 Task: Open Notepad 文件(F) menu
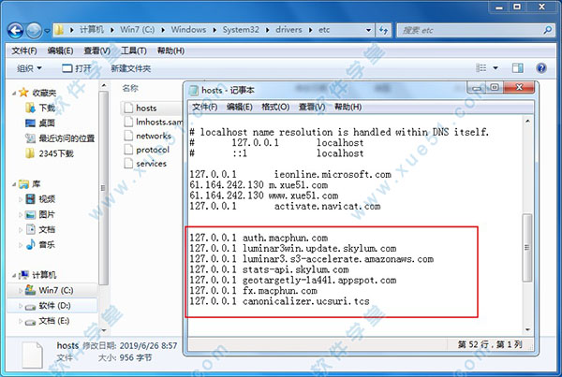tap(204, 107)
